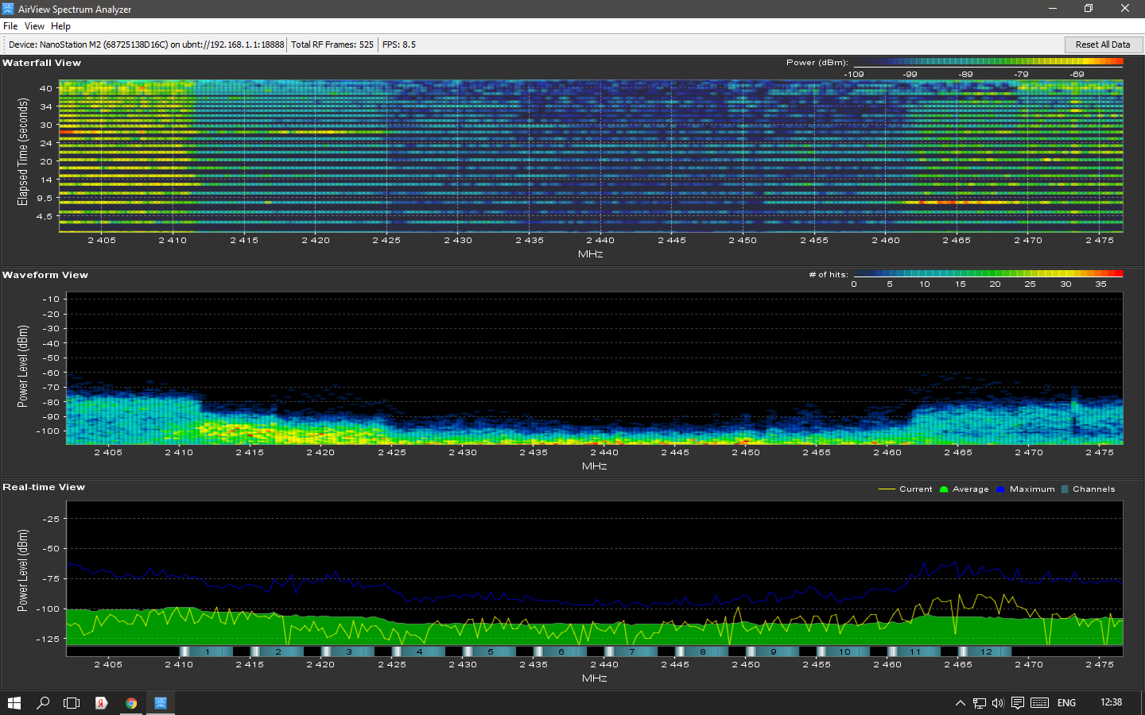The width and height of the screenshot is (1145, 715).
Task: Select channel 6 marker in Real-time View
Action: (561, 651)
